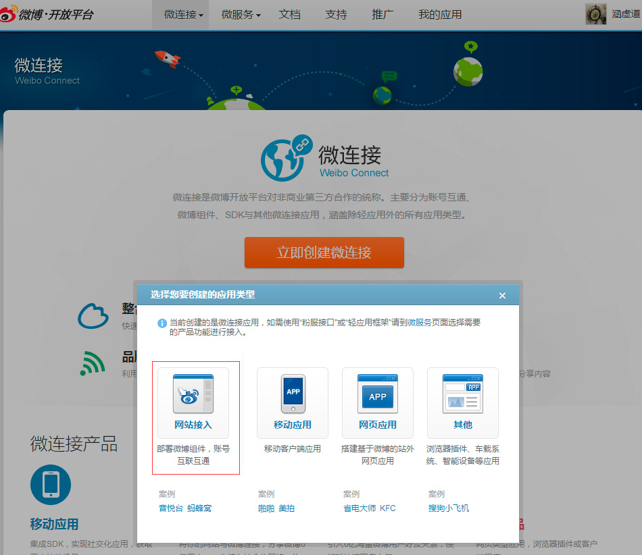Click the green RSS signal icon
Screen dimensions: 642x555
93,363
